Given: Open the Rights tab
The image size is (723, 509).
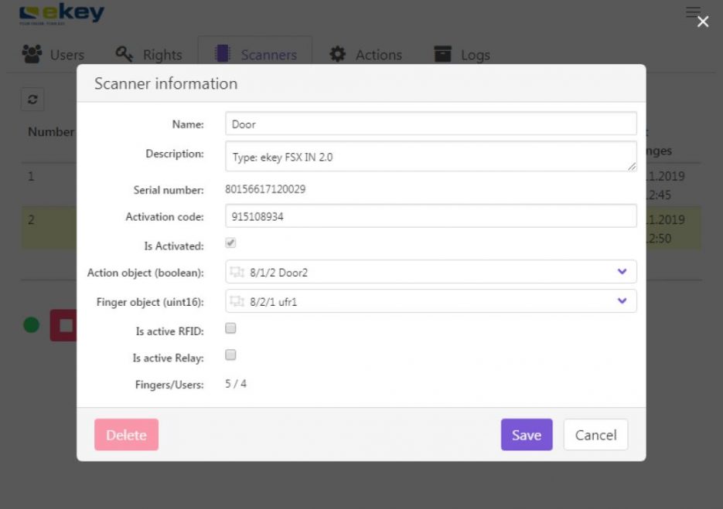Looking at the screenshot, I should pyautogui.click(x=149, y=55).
